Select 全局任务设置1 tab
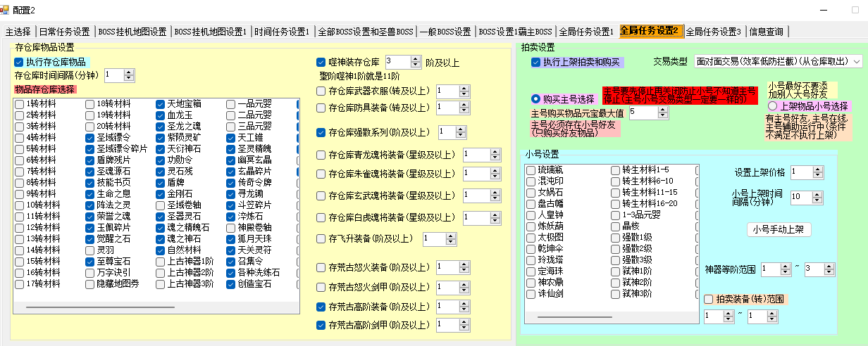This screenshot has width=868, height=346. tap(586, 32)
